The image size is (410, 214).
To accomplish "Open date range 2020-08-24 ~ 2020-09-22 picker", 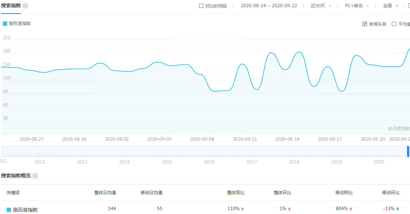I will pyautogui.click(x=269, y=6).
